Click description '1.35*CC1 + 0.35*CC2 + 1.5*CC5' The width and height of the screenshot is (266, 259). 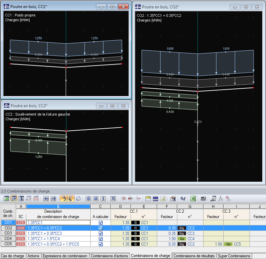[58, 244]
